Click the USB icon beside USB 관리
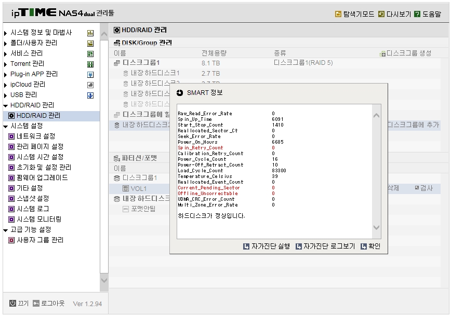The image size is (451, 316). click(x=90, y=95)
